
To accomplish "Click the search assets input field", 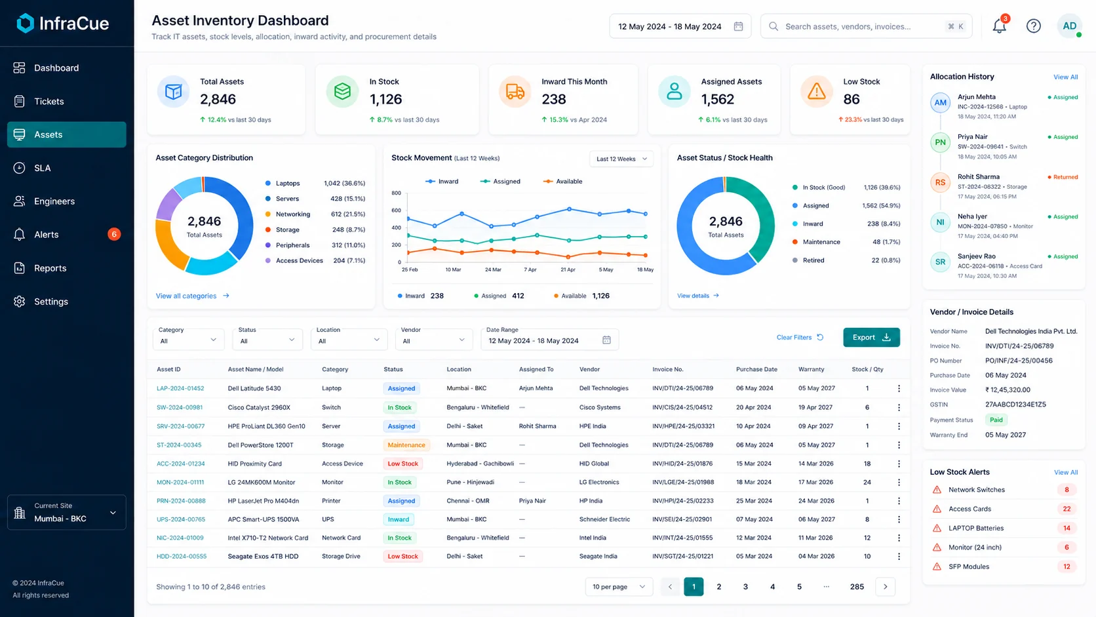I will click(866, 26).
